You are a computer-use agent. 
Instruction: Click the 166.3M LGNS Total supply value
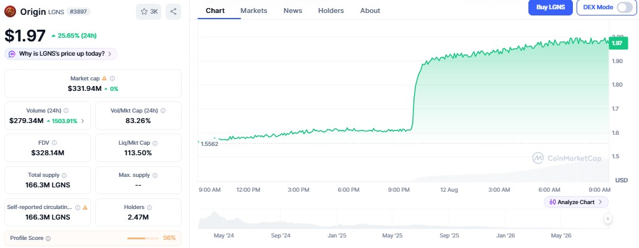[x=48, y=185]
